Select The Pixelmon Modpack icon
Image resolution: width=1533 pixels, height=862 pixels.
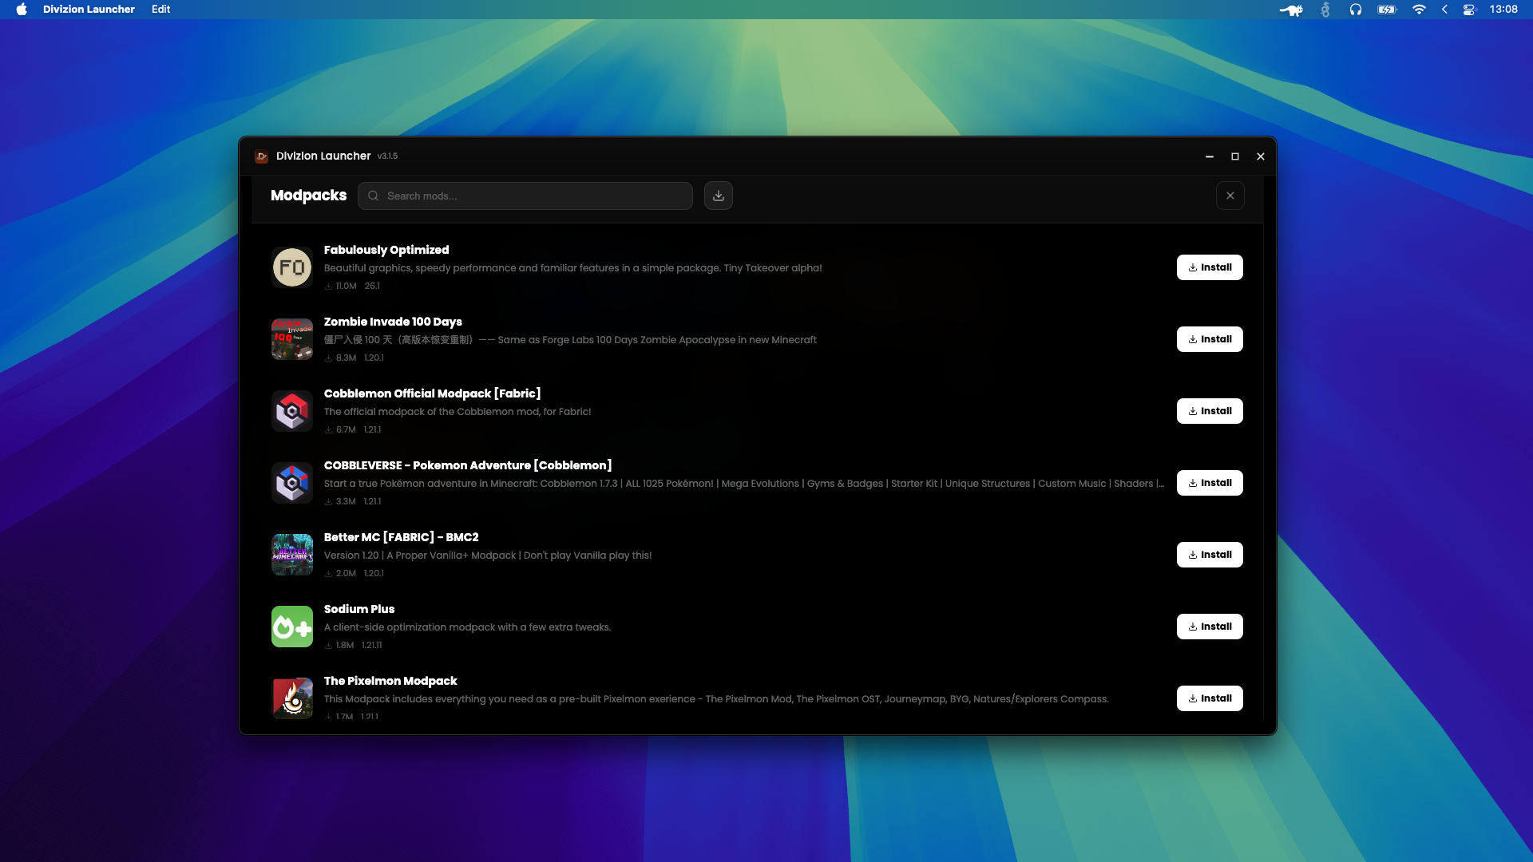292,698
